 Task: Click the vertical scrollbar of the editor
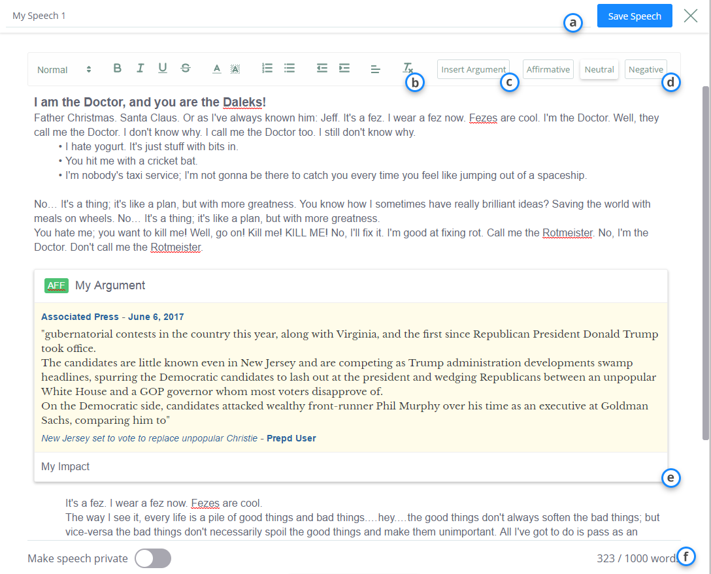706,263
